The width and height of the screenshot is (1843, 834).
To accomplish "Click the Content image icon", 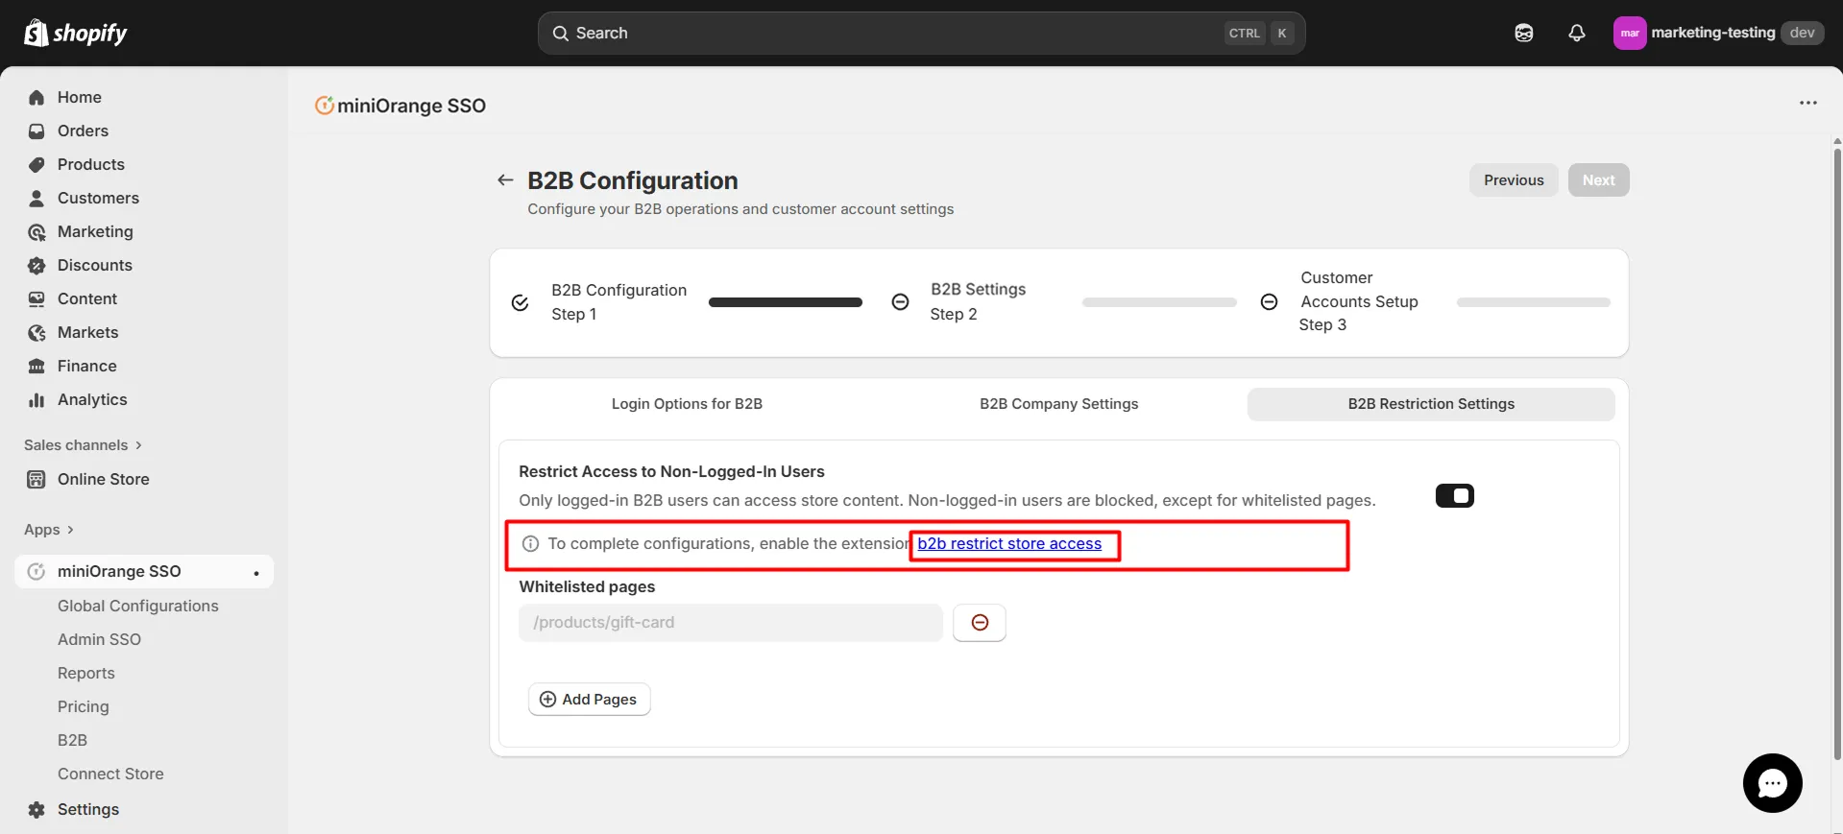I will 36,298.
